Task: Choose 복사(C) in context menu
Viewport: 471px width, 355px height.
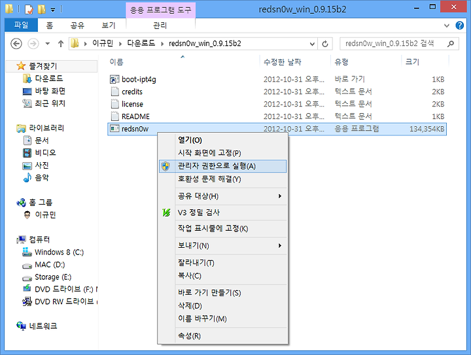Action: click(x=223, y=276)
